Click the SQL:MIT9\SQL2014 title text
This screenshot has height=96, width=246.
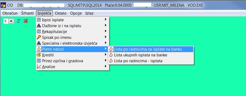point(85,5)
